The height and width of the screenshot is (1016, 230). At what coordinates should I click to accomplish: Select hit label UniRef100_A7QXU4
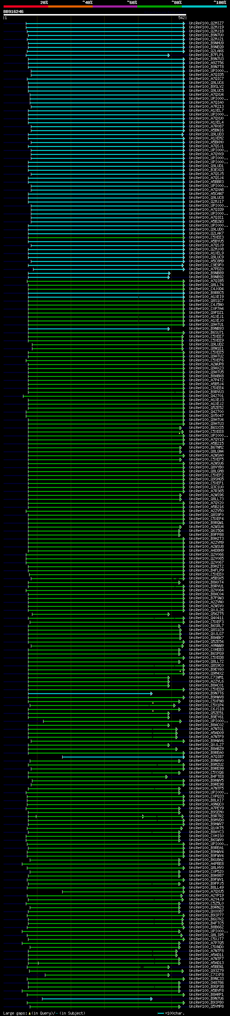[206, 95]
